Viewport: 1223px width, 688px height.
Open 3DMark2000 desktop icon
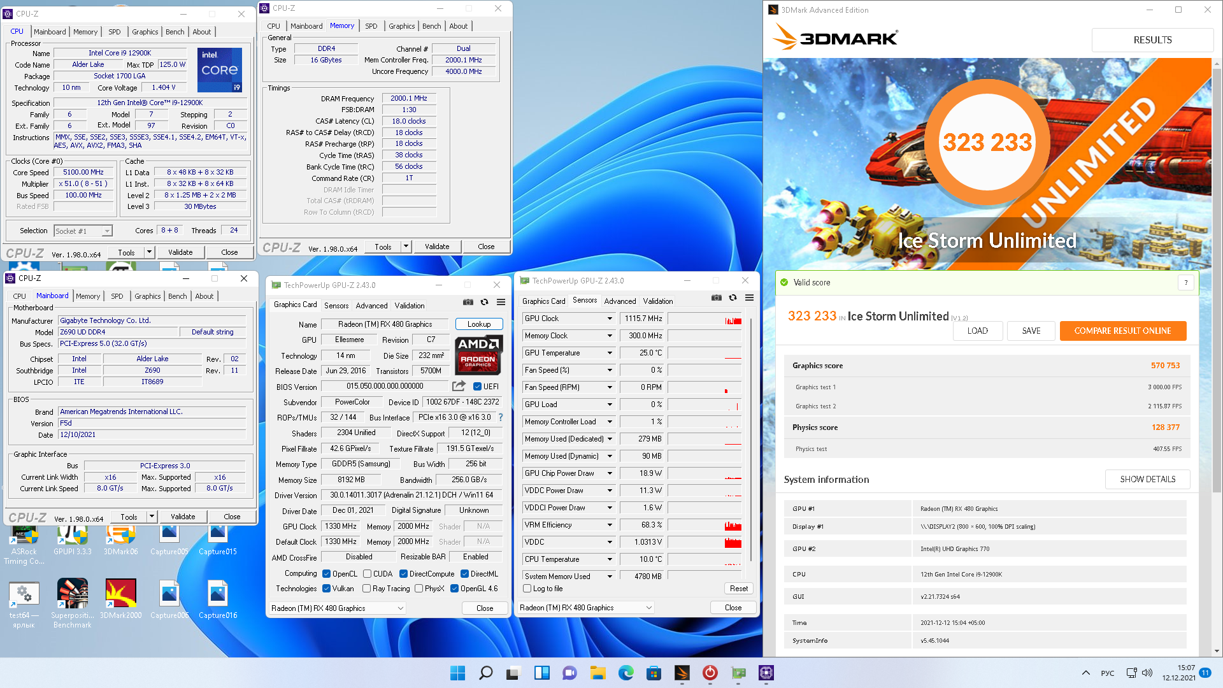[x=121, y=599]
